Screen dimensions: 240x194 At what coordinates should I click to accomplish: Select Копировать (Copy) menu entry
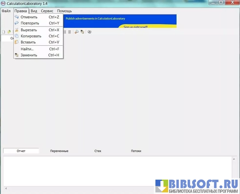click(31, 36)
